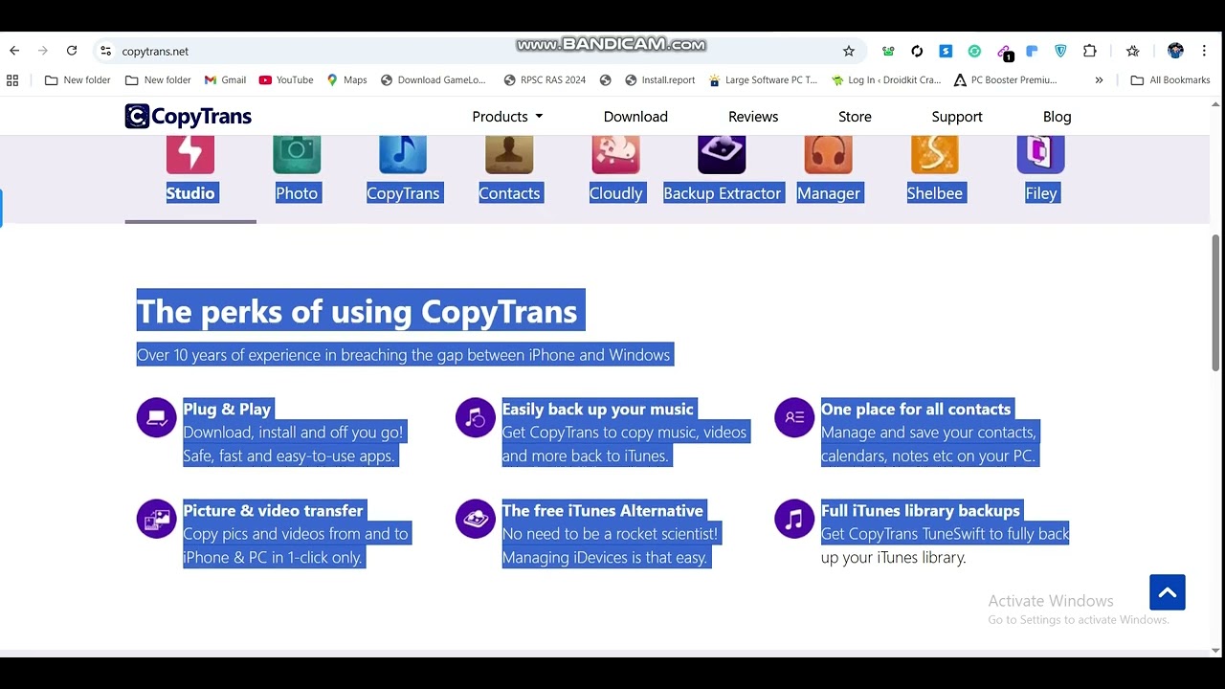Open the PC Booster Premiu... bookmark
This screenshot has height=689, width=1225.
1005,80
